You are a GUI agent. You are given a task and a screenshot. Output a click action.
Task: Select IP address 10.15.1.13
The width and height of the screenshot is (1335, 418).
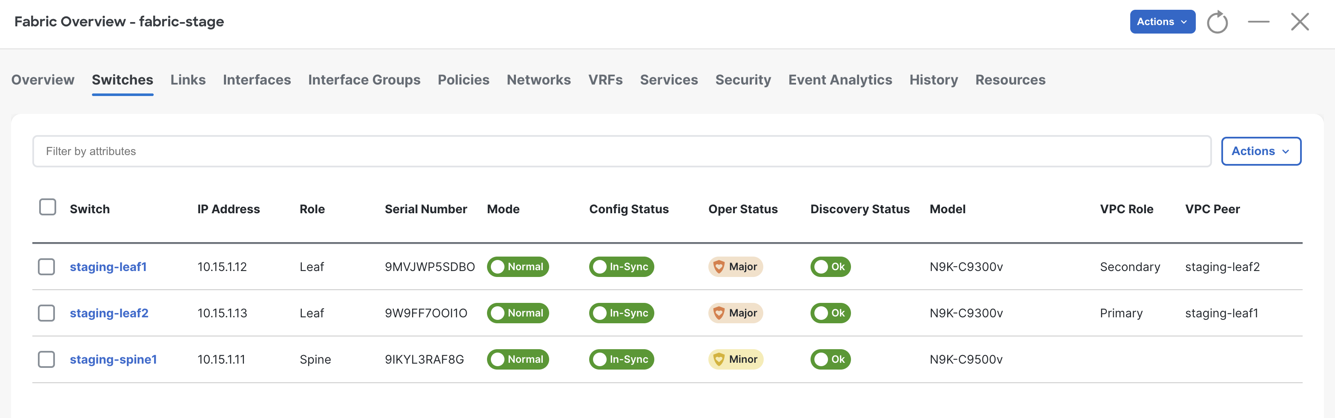pyautogui.click(x=222, y=313)
